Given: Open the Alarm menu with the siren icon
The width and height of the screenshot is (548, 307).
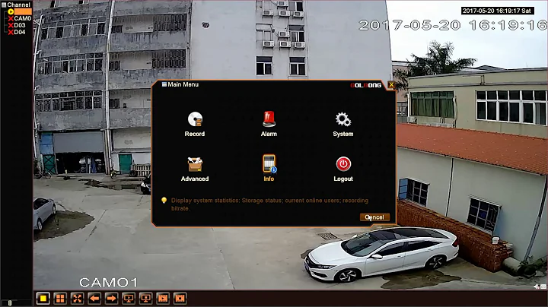Looking at the screenshot, I should 269,124.
